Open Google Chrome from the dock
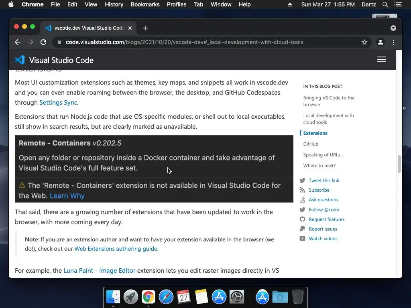 149,297
